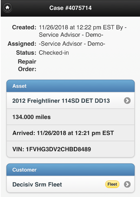Click the yellow Fleet badge
The image size is (140, 197).
pyautogui.click(x=112, y=184)
